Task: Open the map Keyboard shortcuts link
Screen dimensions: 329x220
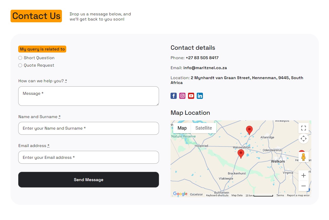Action: 217,195
